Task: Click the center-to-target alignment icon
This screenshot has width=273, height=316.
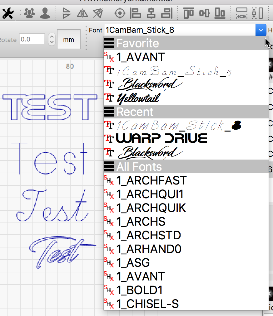Action: click(120, 13)
